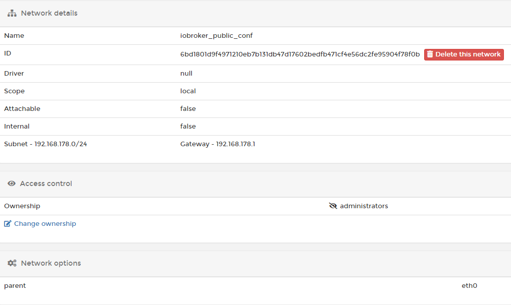Click the Network options section heading
The image size is (511, 305).
click(x=51, y=263)
